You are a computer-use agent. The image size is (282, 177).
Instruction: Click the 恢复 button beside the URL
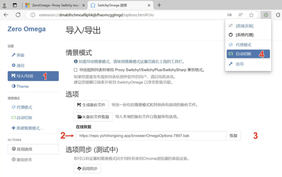click(233, 136)
